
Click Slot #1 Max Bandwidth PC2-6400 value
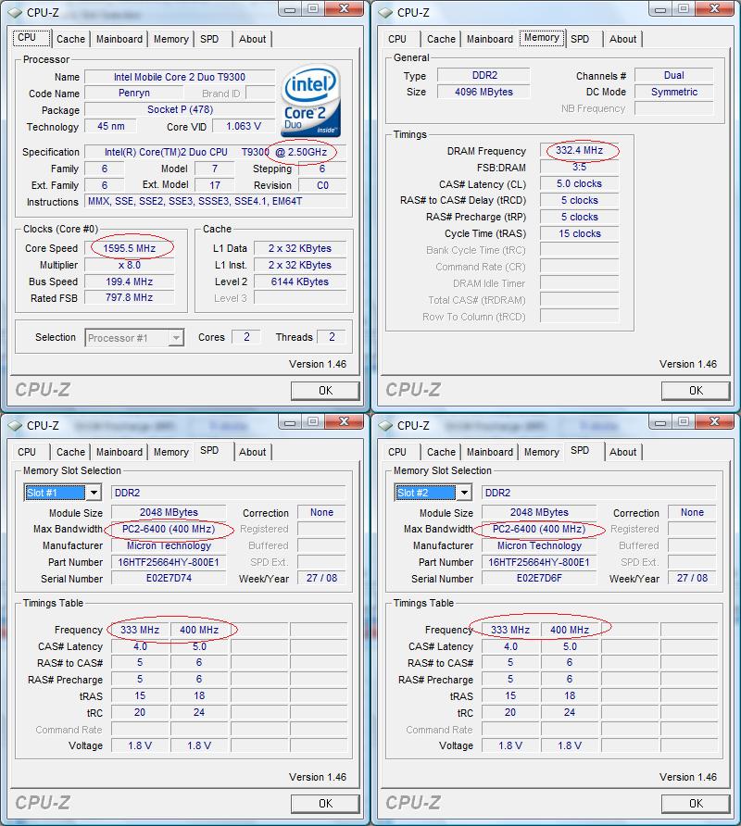[169, 529]
